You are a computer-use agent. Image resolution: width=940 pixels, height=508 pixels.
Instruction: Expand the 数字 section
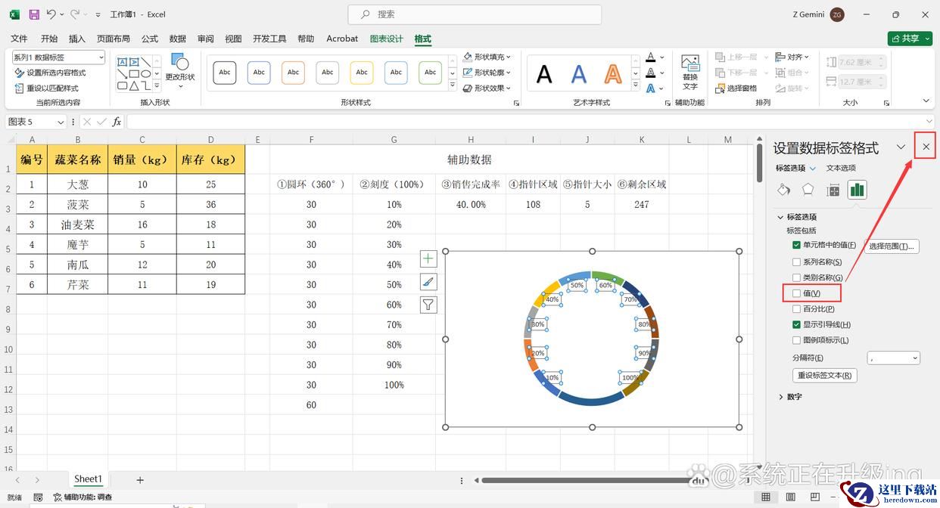pos(781,396)
